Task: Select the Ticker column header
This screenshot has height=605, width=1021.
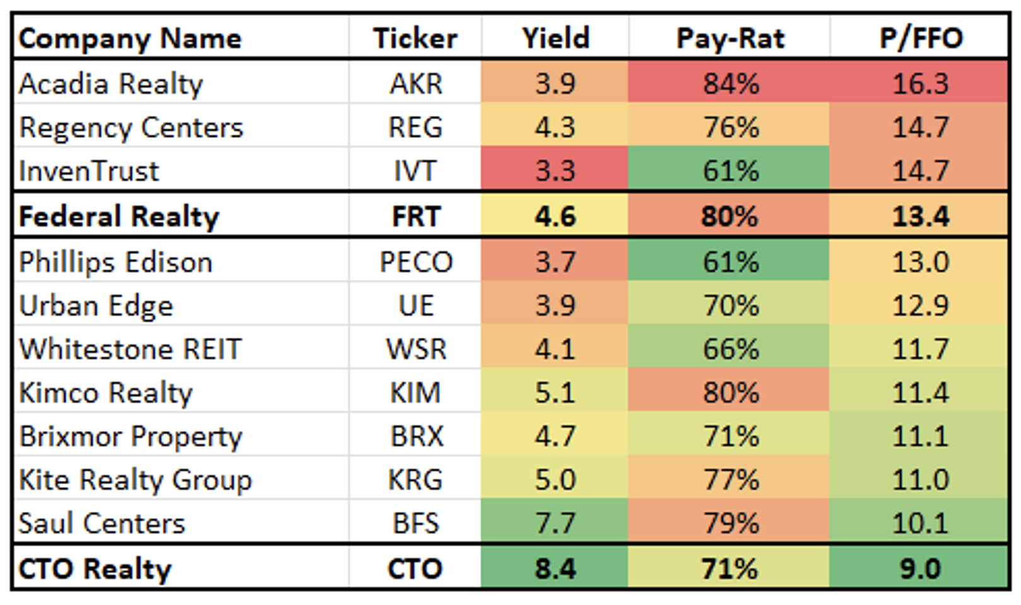Action: click(415, 38)
